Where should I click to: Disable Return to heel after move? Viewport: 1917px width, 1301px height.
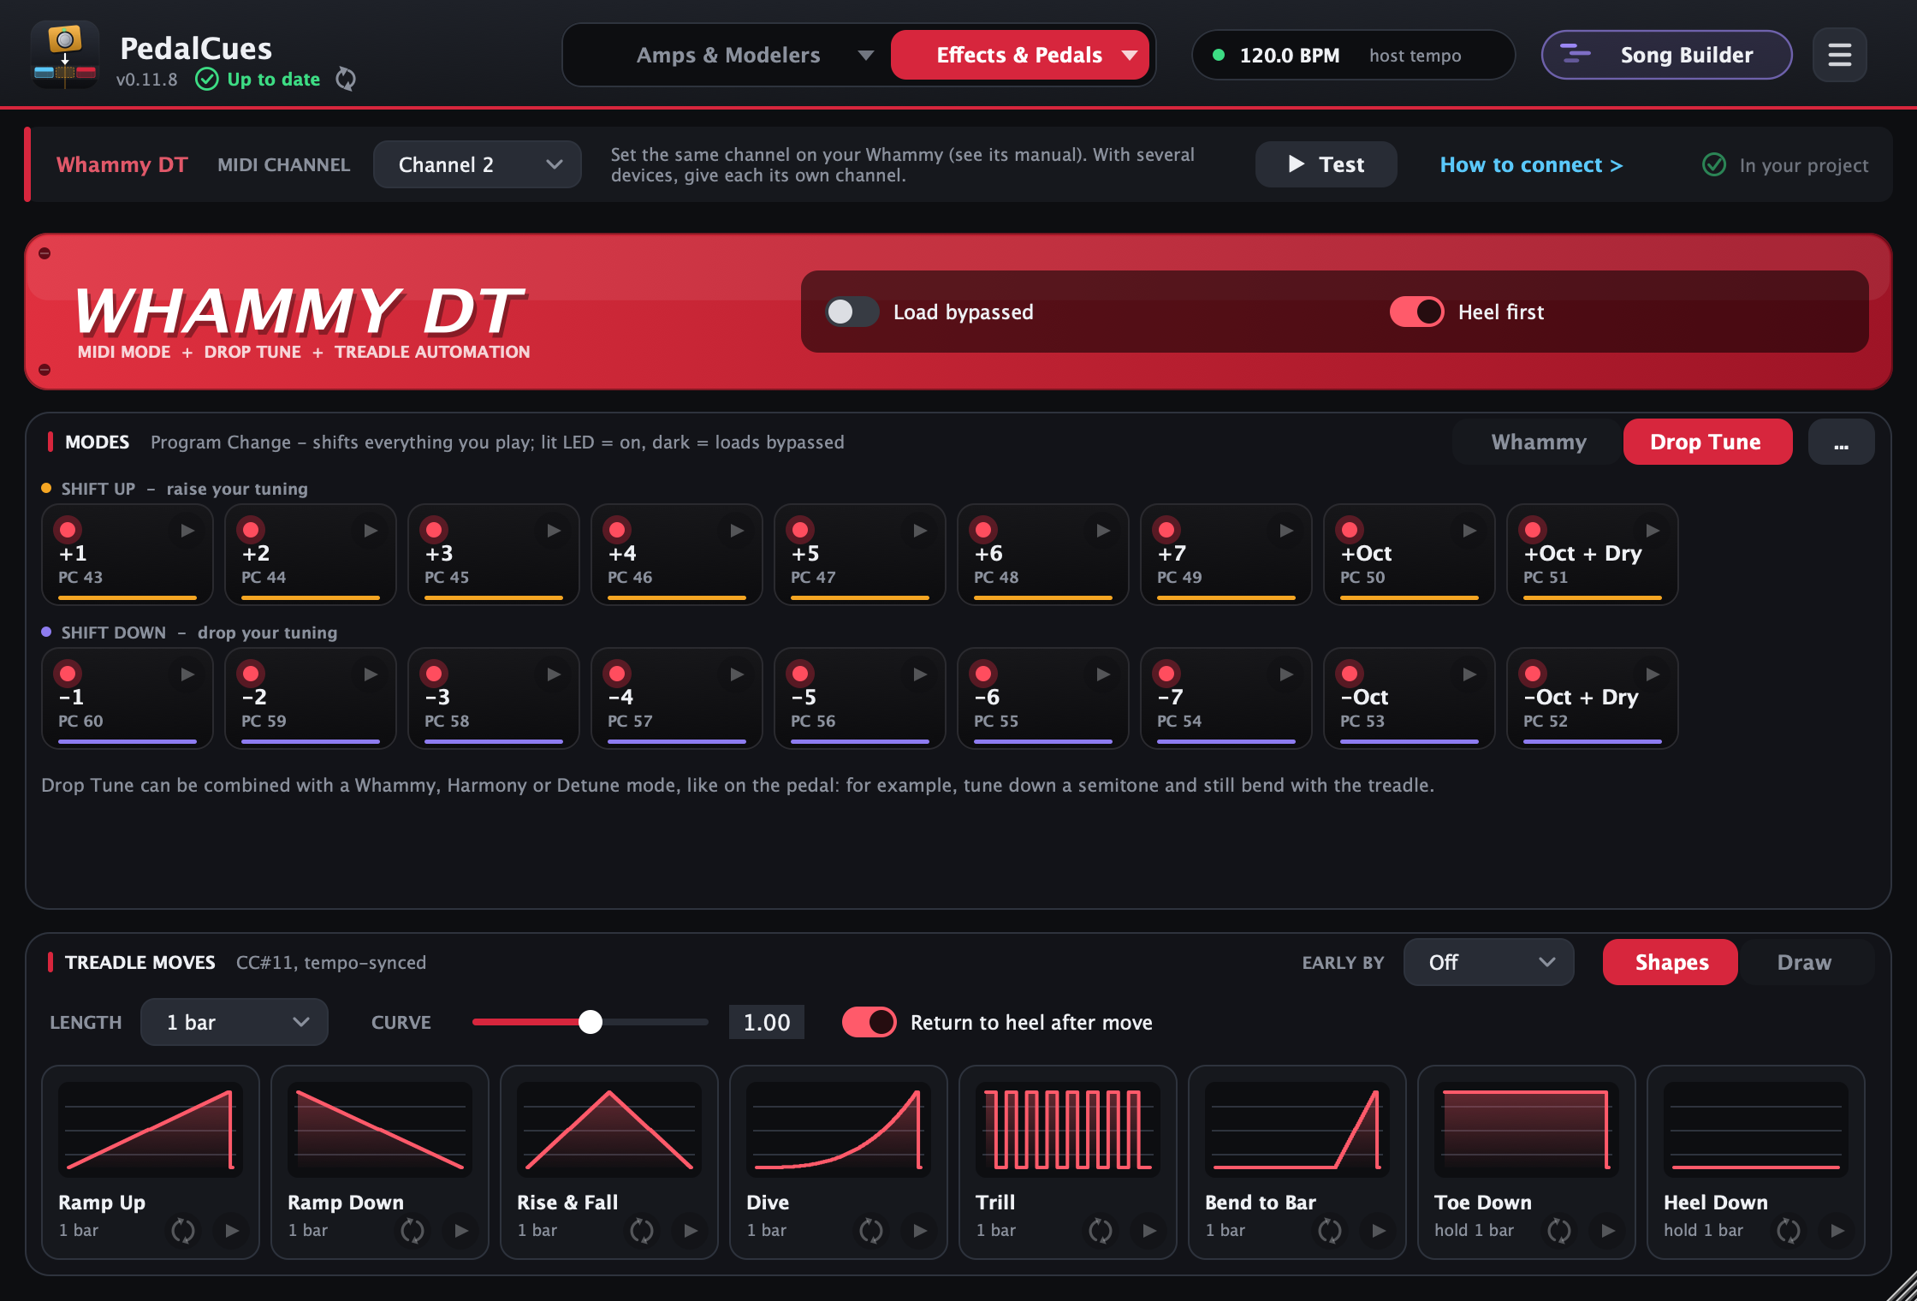pyautogui.click(x=869, y=1022)
